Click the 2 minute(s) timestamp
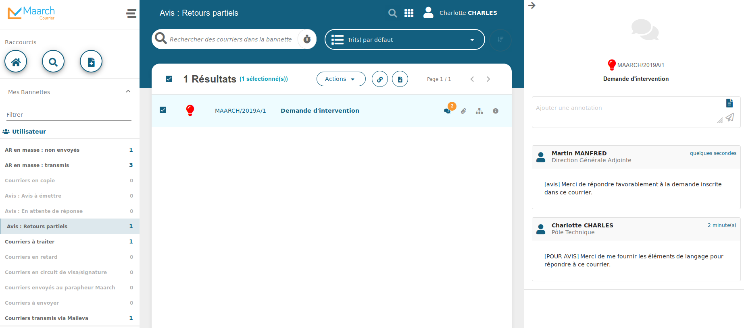 (x=722, y=225)
